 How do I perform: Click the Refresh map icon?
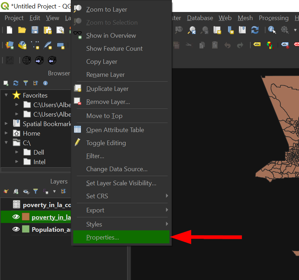(255, 30)
